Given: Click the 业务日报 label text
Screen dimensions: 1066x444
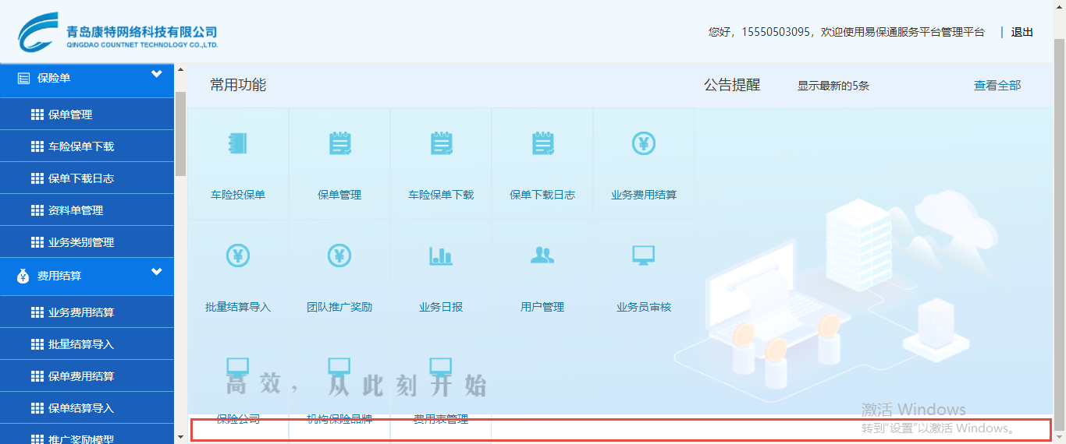Looking at the screenshot, I should [441, 307].
